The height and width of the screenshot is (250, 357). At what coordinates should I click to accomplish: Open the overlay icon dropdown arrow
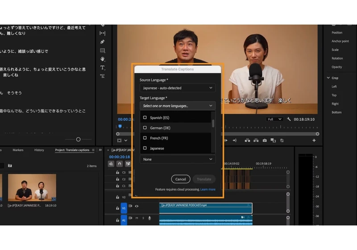coord(126,141)
